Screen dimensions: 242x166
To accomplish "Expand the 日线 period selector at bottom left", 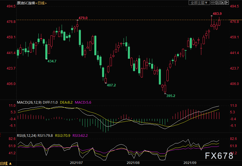I will (6, 164).
